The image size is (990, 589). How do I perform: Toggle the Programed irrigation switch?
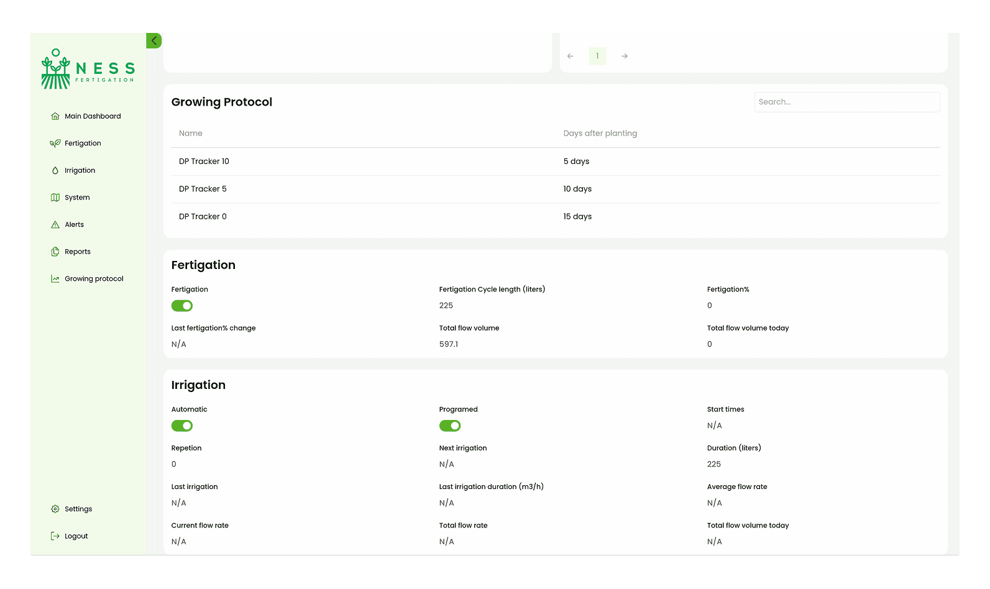[450, 426]
